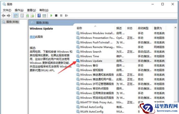
Task: Select the Windows Time service icon
Action: 78,56
